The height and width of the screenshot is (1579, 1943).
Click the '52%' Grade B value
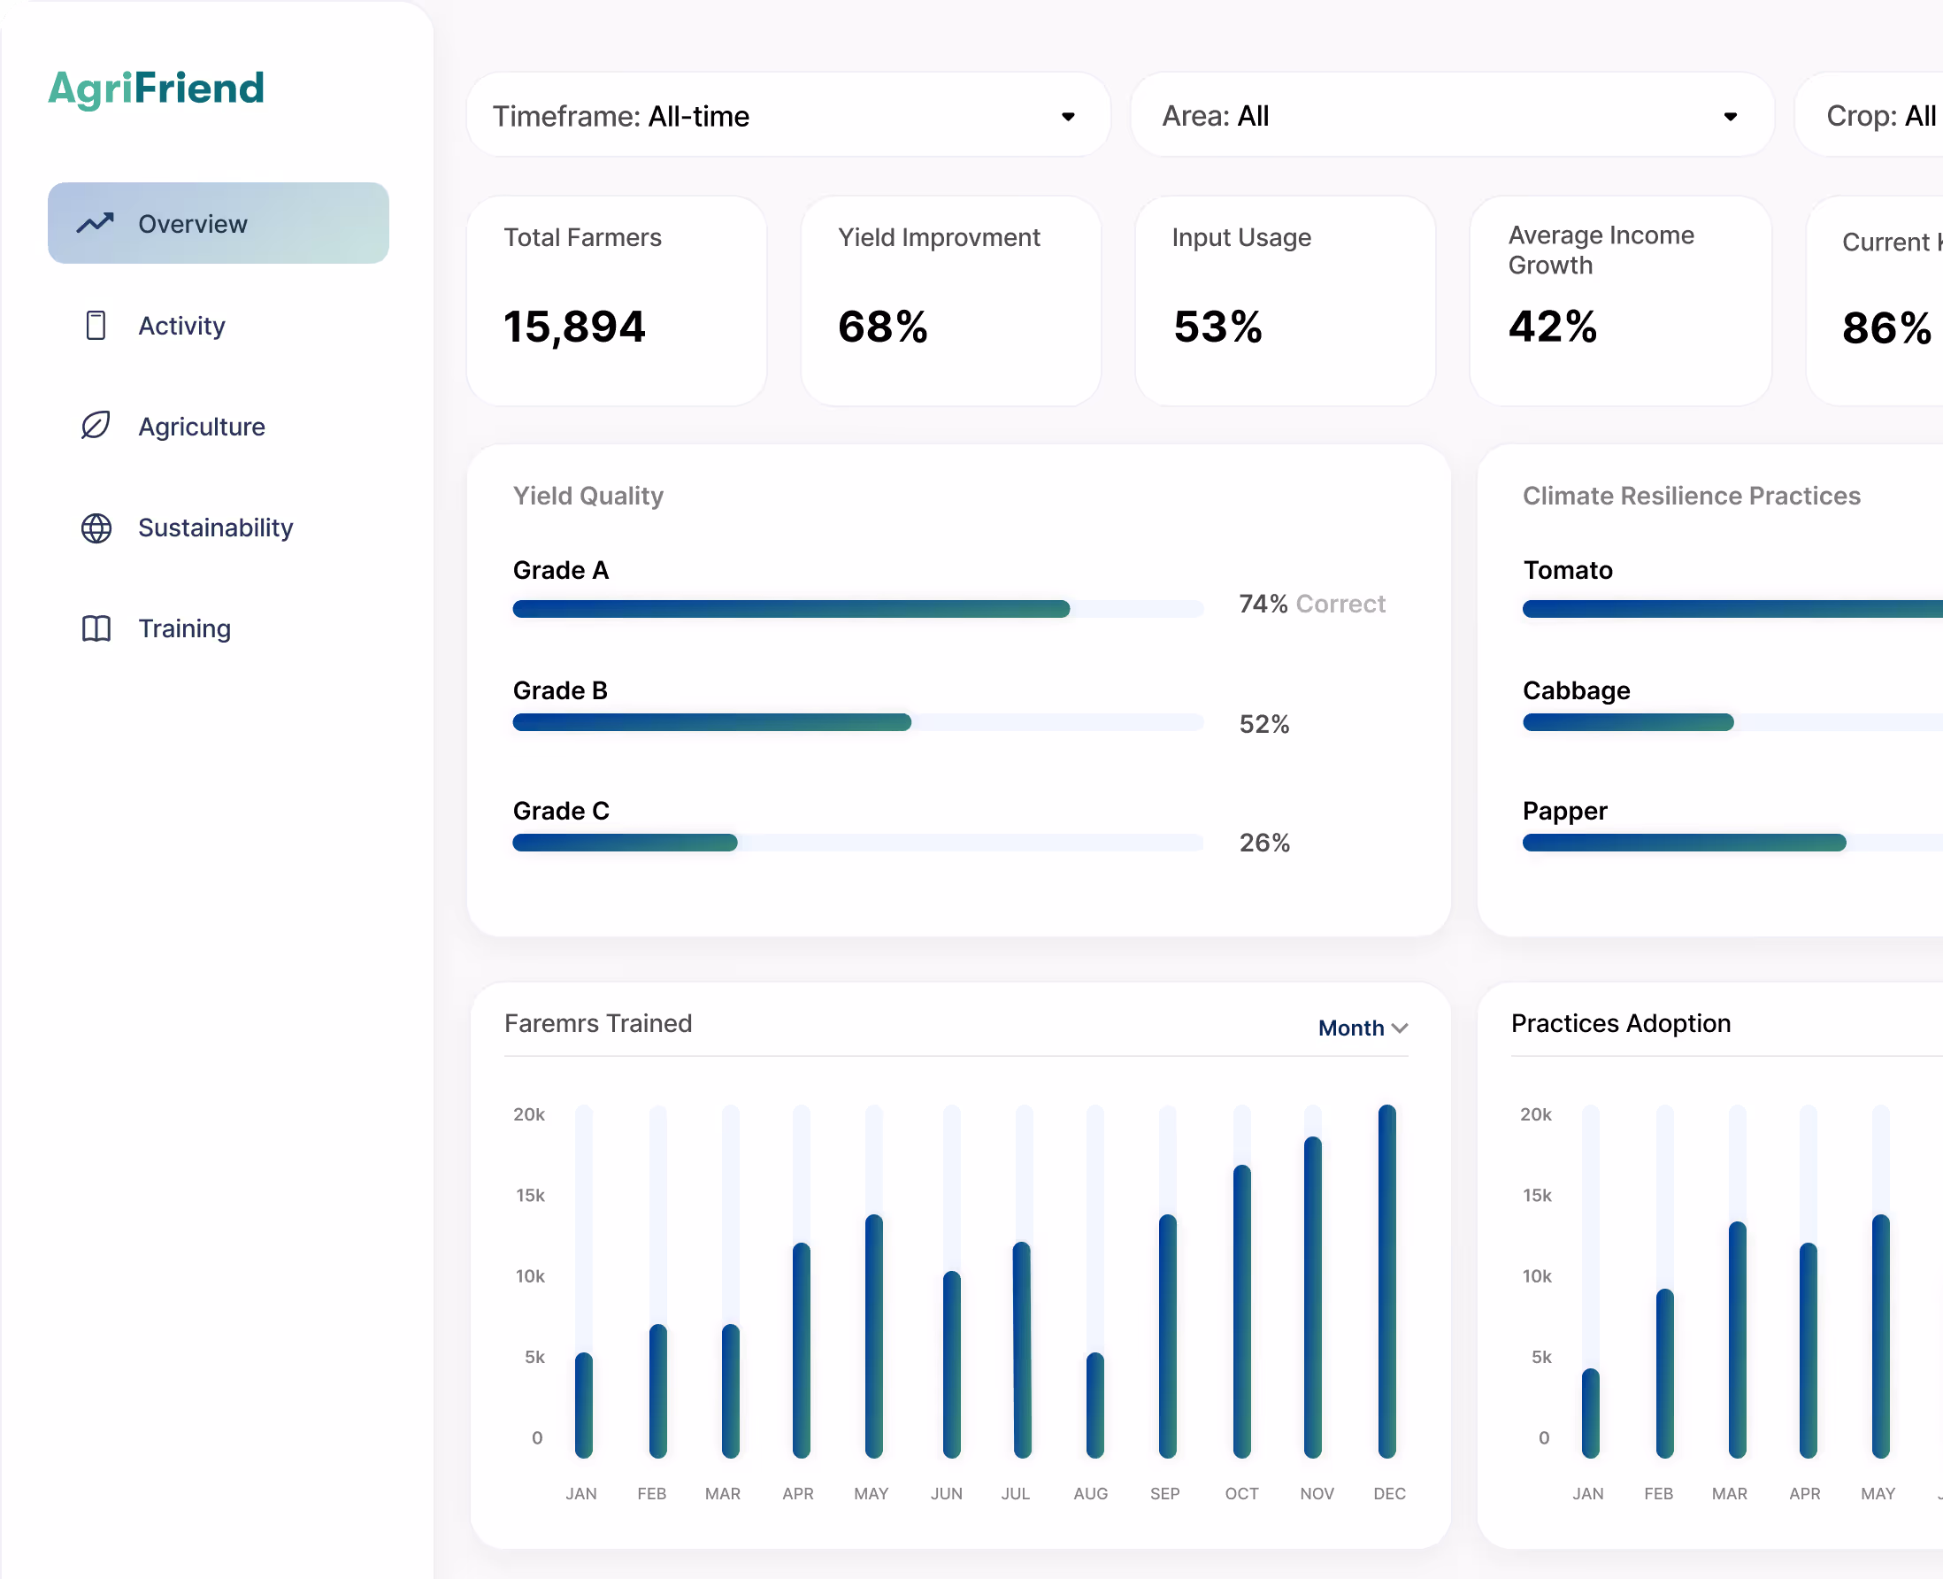tap(1263, 724)
